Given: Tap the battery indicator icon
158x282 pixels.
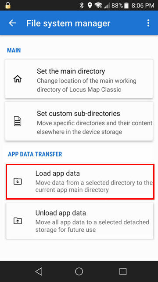Looking at the screenshot, I should 126,6.
